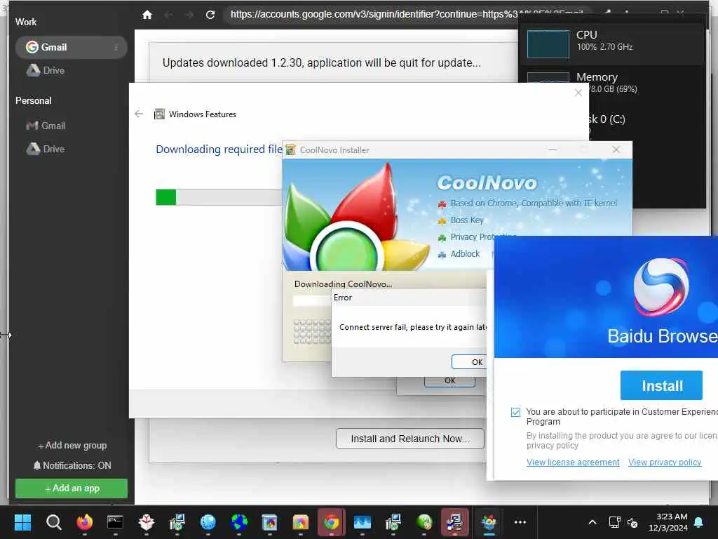Open the performance monitor graph taskbar icon
This screenshot has width=718, height=539.
[363, 522]
